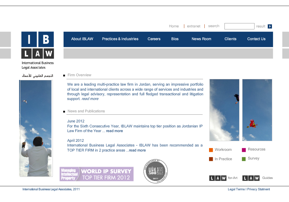Select the Bios menu item
Viewport: 289px width, 202px height.
[x=175, y=39]
